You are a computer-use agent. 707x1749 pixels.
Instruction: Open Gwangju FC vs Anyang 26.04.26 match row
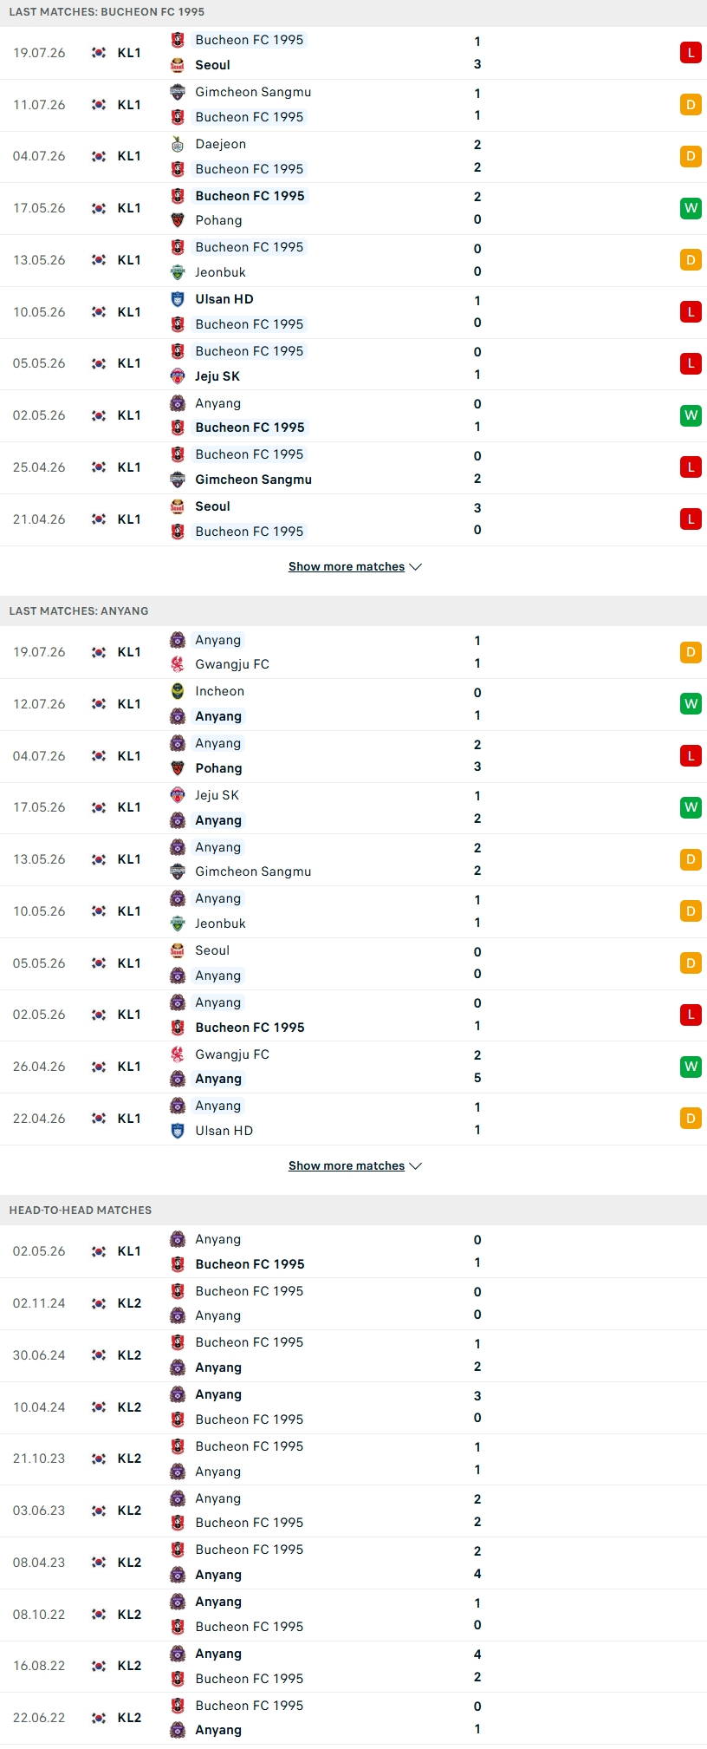(353, 1067)
